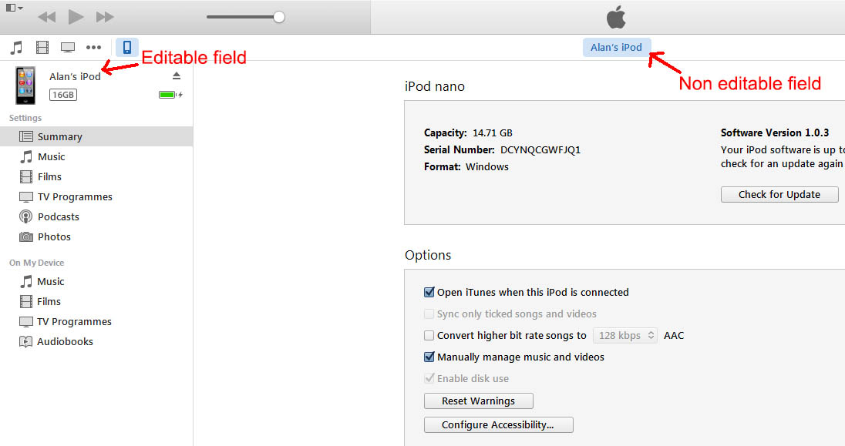
Task: Click the Format value Windows
Action: (x=487, y=166)
